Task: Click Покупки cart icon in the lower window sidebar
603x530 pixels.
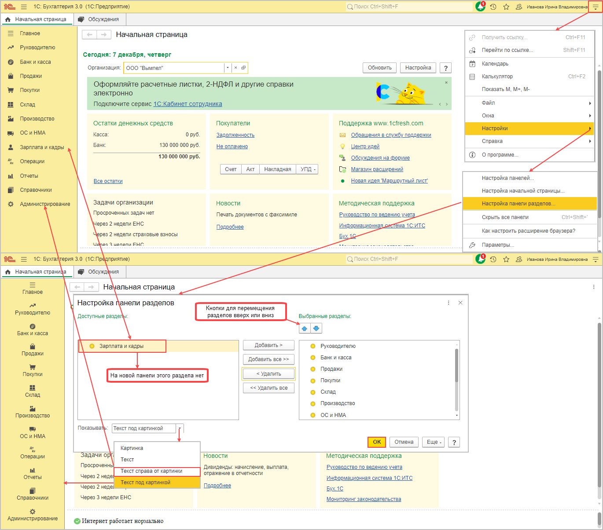Action: coord(33,367)
